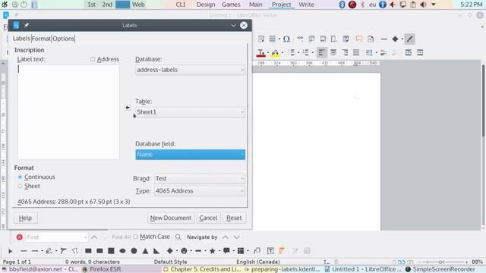Click the yellow highlighting color icon
486x273 pixels.
point(275,52)
